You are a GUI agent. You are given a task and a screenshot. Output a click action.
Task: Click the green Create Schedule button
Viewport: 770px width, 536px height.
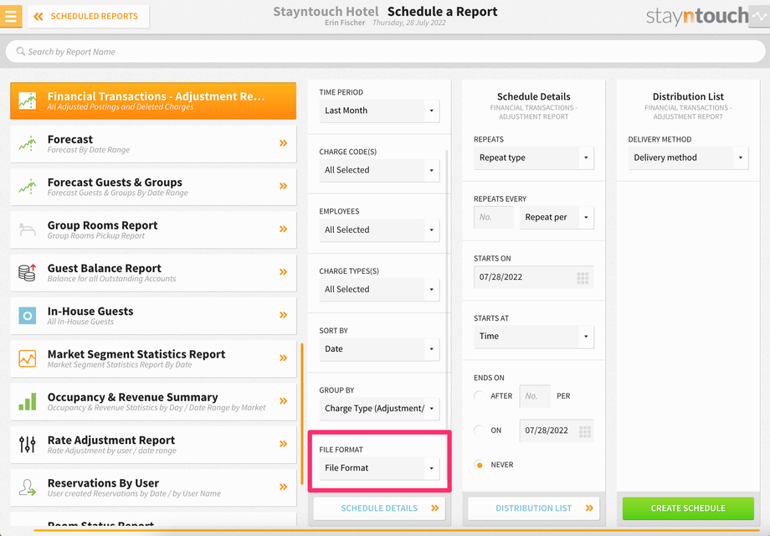tap(688, 508)
